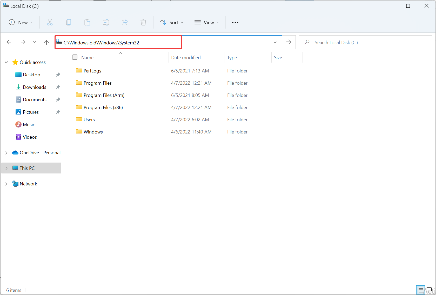Check the select-all checkbox in Name column
Viewport: 436px width, 295px height.
(x=75, y=57)
